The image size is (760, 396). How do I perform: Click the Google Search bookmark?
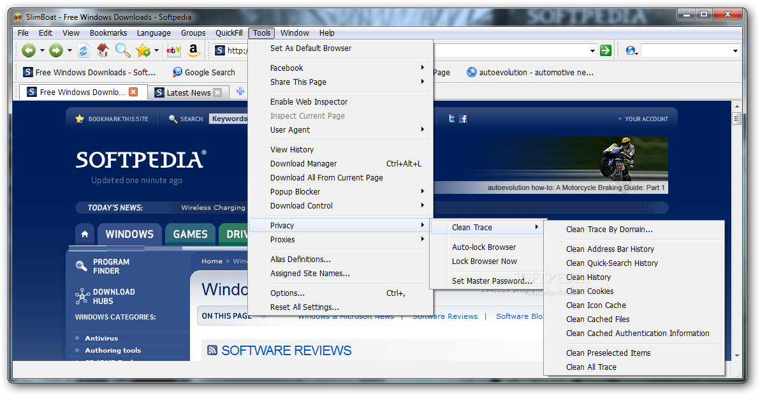(203, 72)
